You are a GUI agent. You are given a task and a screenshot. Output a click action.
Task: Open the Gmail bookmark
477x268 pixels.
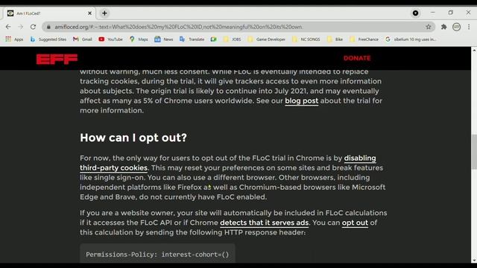pos(83,39)
